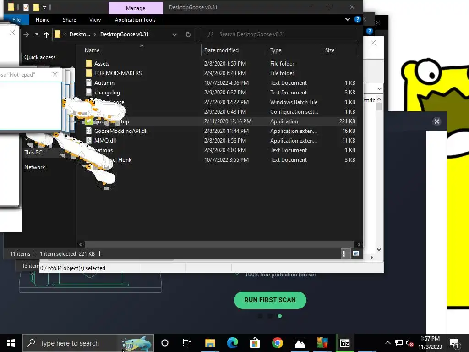
Task: Select the MMQ.dll file icon
Action: [x=89, y=140]
